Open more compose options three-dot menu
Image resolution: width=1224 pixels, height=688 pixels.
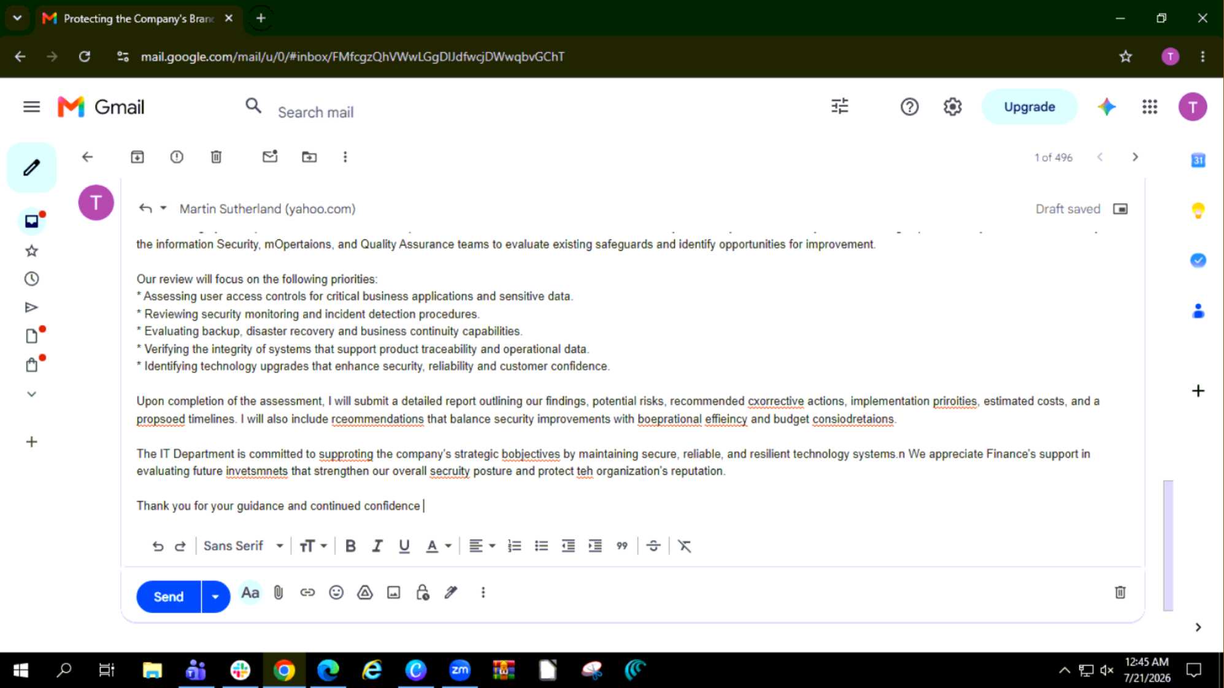click(483, 592)
